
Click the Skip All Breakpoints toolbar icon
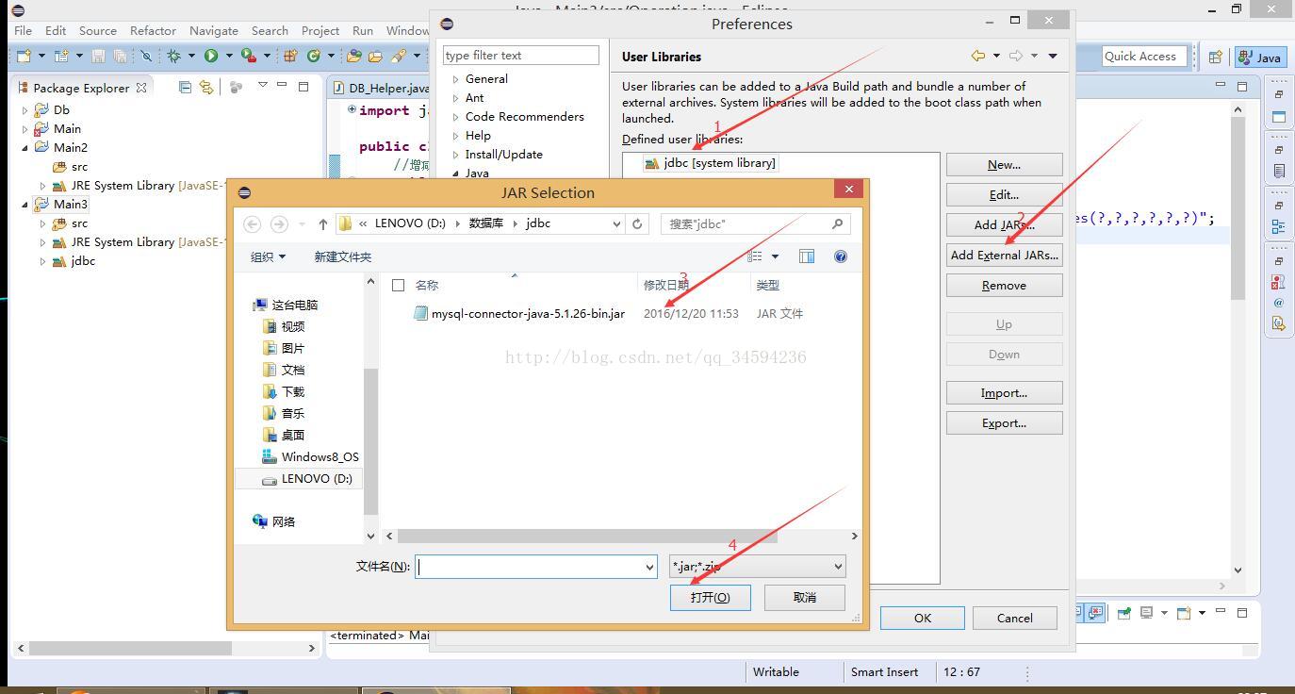coord(146,57)
